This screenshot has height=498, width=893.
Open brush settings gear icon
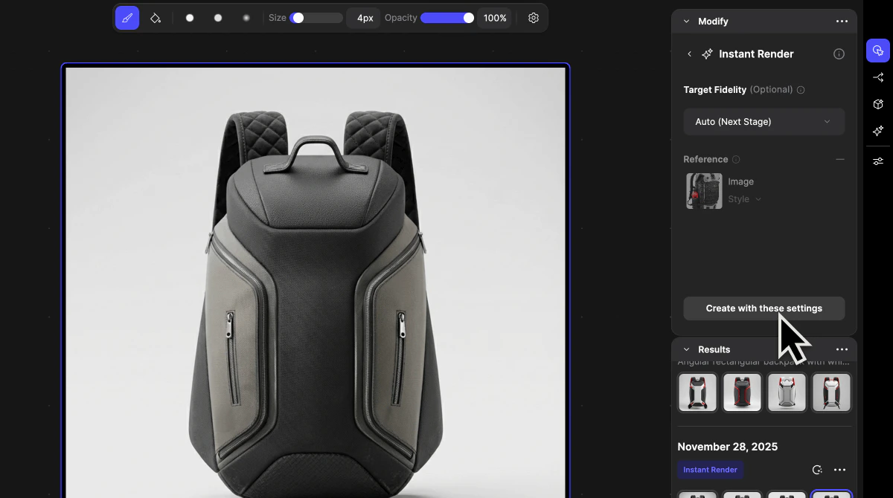click(534, 18)
